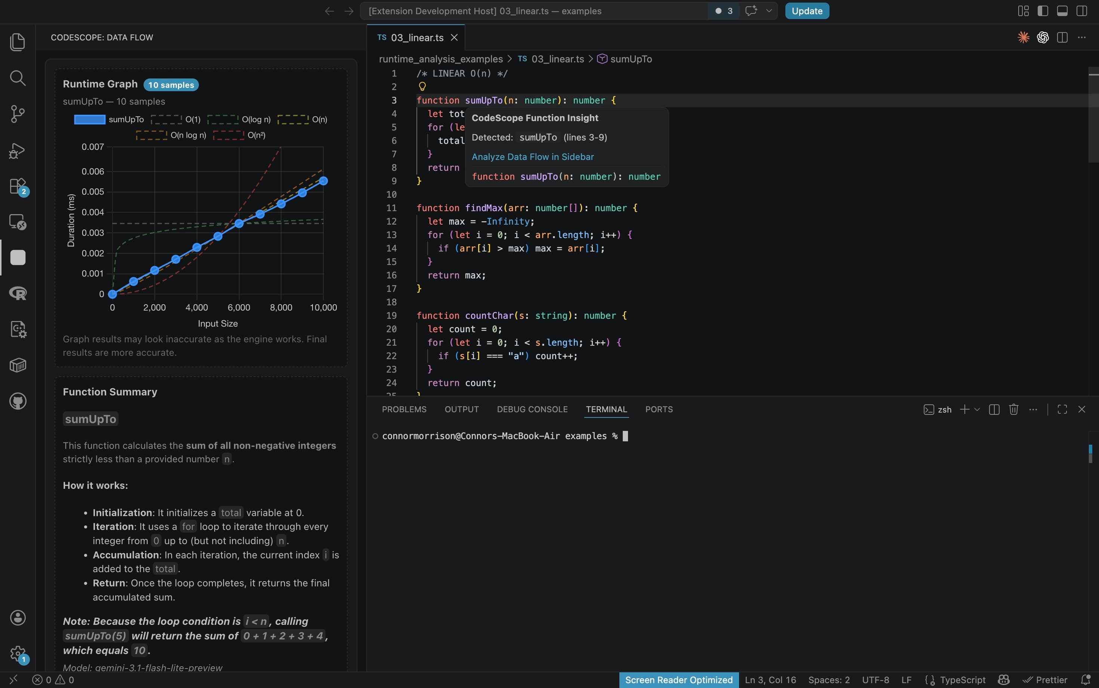Click Analyze Data Flow in Sidebar link
The height and width of the screenshot is (688, 1099).
pos(532,157)
